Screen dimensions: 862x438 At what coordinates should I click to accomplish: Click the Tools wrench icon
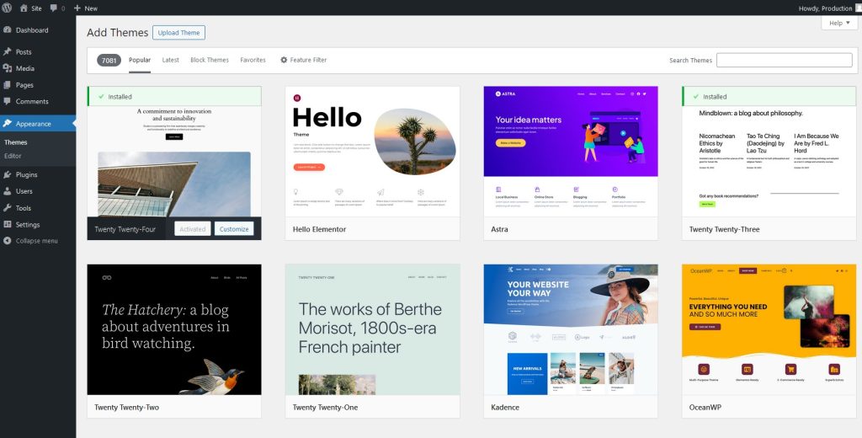pos(7,208)
